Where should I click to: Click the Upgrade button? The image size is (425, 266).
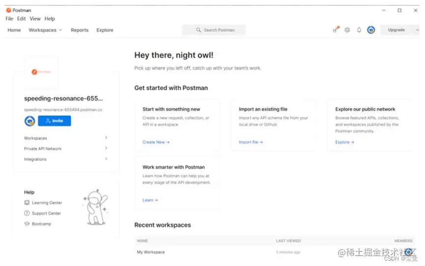tap(397, 30)
